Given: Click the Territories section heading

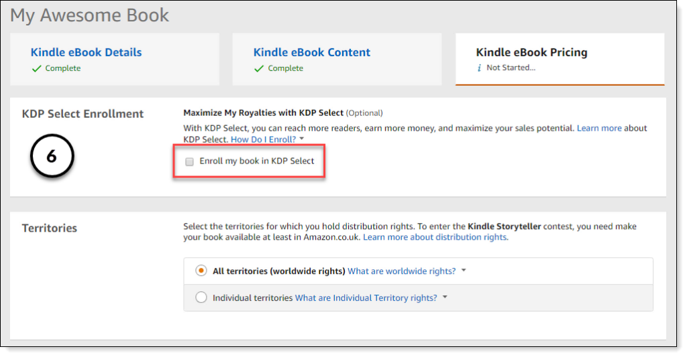Looking at the screenshot, I should [x=49, y=228].
